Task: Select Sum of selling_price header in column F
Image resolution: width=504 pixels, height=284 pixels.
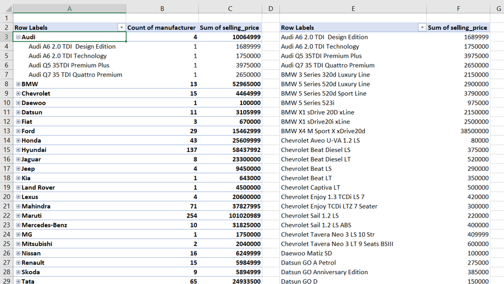Action: click(x=457, y=28)
